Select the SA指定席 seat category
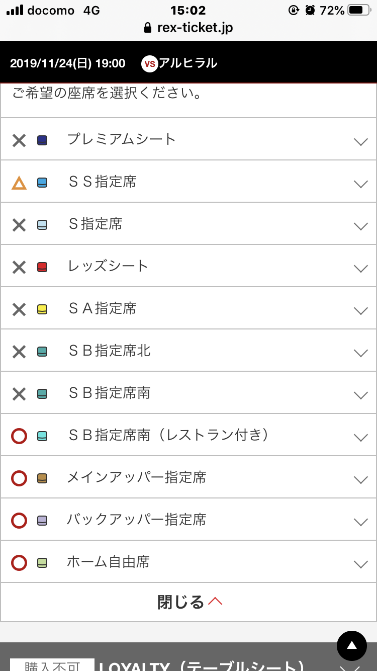This screenshot has height=671, width=377. 103,308
